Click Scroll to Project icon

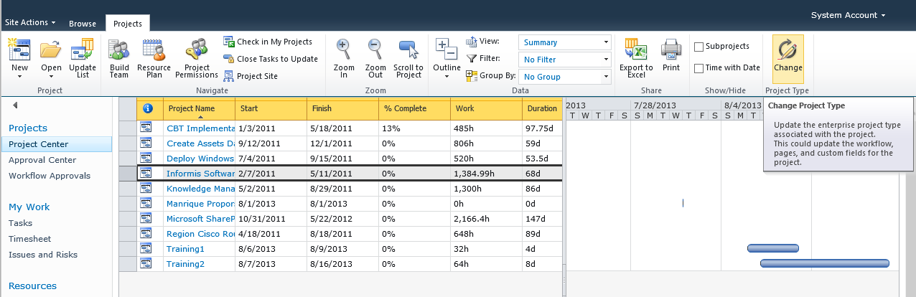tap(408, 50)
